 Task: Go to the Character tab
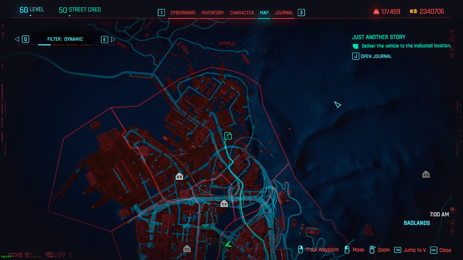point(242,13)
